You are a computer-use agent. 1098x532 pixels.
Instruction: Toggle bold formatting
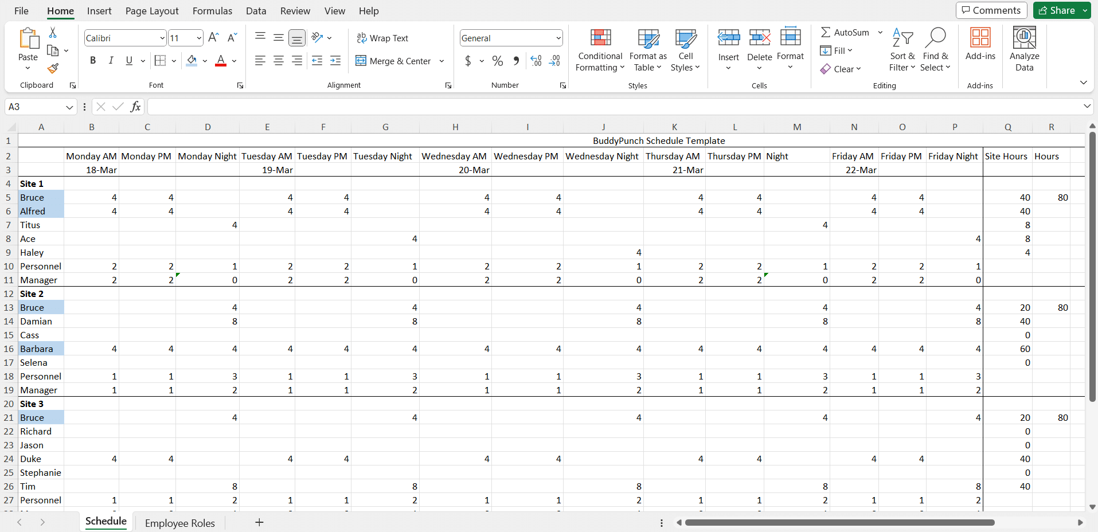click(92, 60)
